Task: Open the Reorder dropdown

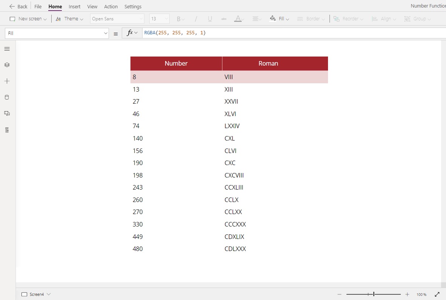Action: coord(348,19)
